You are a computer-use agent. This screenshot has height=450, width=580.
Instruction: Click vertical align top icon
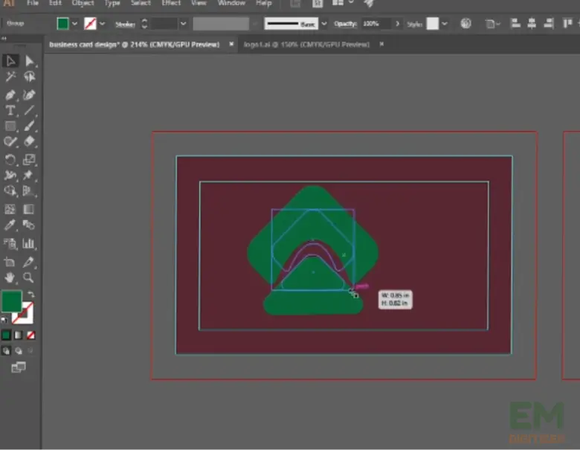tap(567, 24)
